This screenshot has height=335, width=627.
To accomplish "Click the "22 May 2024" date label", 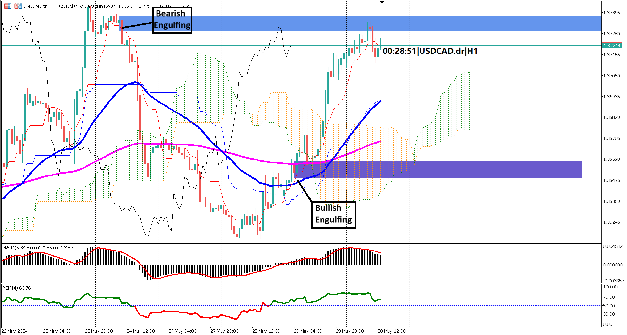I will pos(15,331).
